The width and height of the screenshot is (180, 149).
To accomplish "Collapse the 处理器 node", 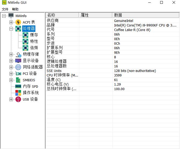I will [x=11, y=29].
